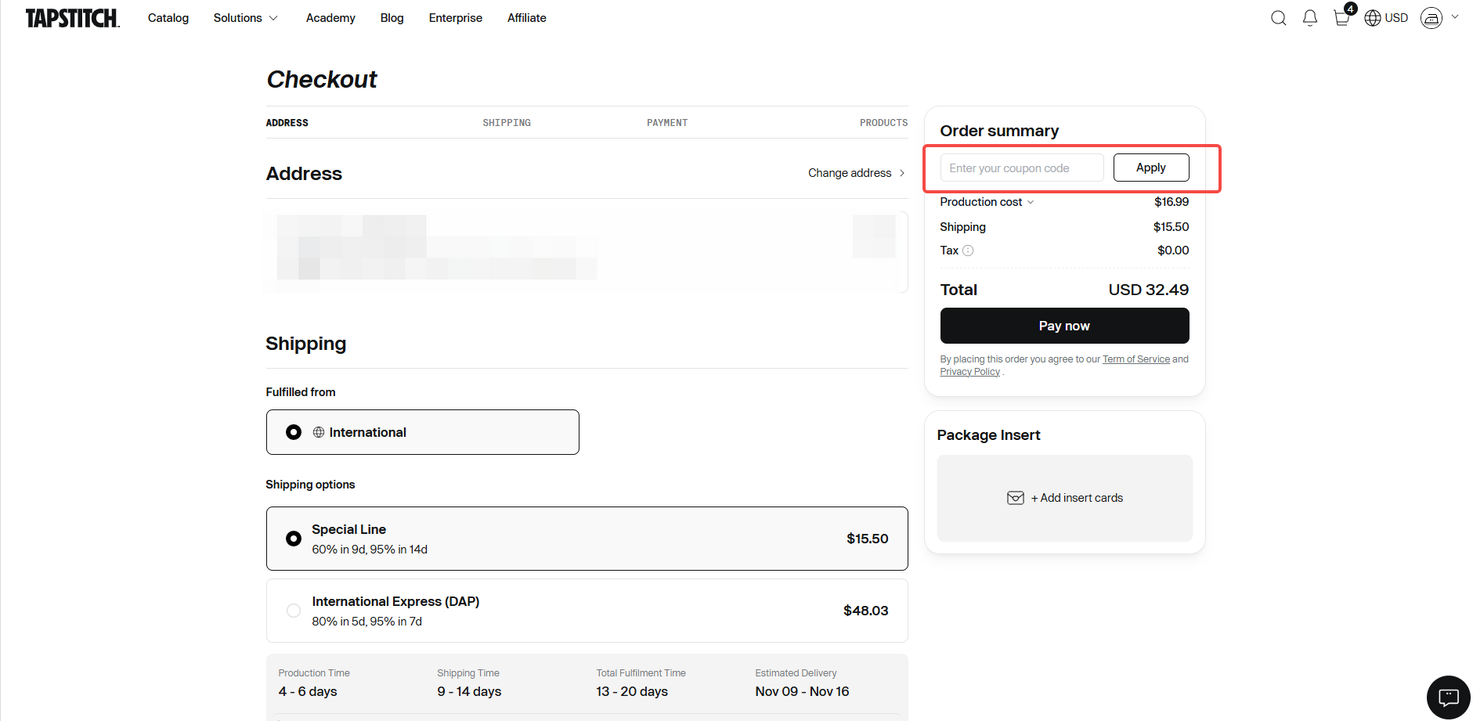Image resolution: width=1473 pixels, height=721 pixels.
Task: Click the Pay now button
Action: click(1064, 326)
